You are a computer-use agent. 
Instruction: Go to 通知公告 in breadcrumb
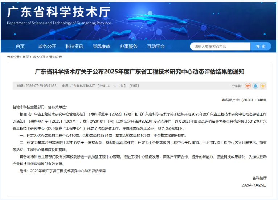click(x=56, y=57)
